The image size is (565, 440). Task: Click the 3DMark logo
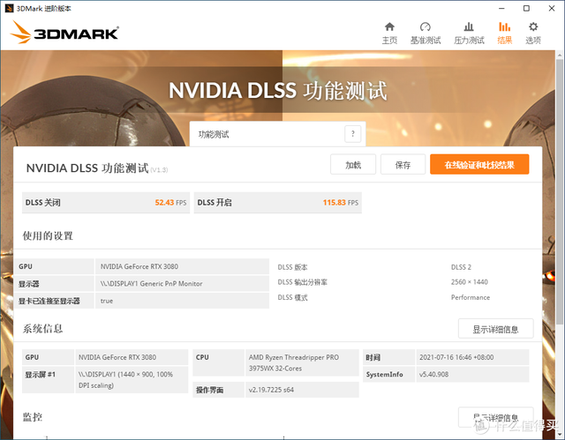[x=64, y=33]
